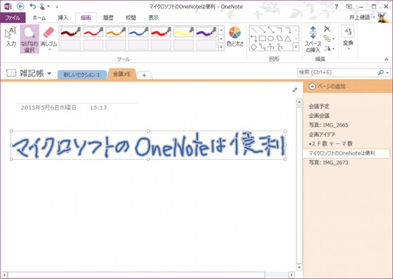Screen dimensions: 393x279
Task: Click the 変換 convert ink button
Action: tap(348, 36)
